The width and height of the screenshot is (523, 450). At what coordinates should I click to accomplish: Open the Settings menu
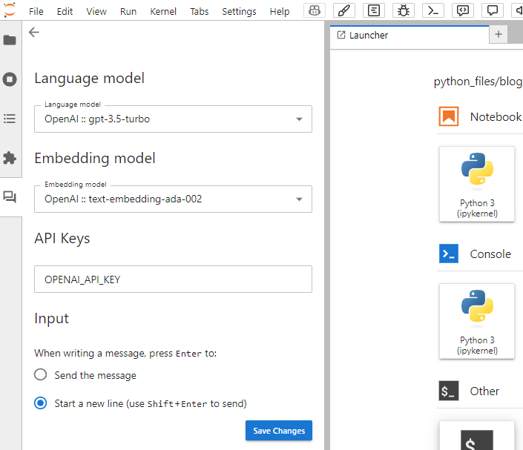coord(239,12)
